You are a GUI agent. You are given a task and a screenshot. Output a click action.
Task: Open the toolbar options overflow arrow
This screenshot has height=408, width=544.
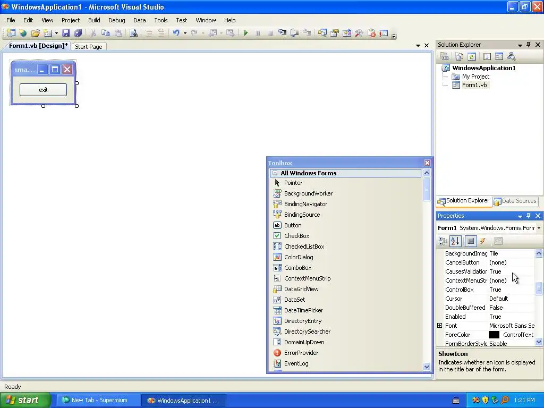pyautogui.click(x=394, y=36)
